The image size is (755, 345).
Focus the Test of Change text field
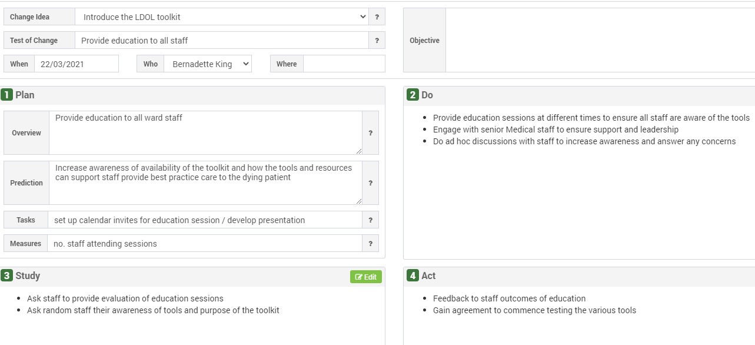click(x=222, y=41)
